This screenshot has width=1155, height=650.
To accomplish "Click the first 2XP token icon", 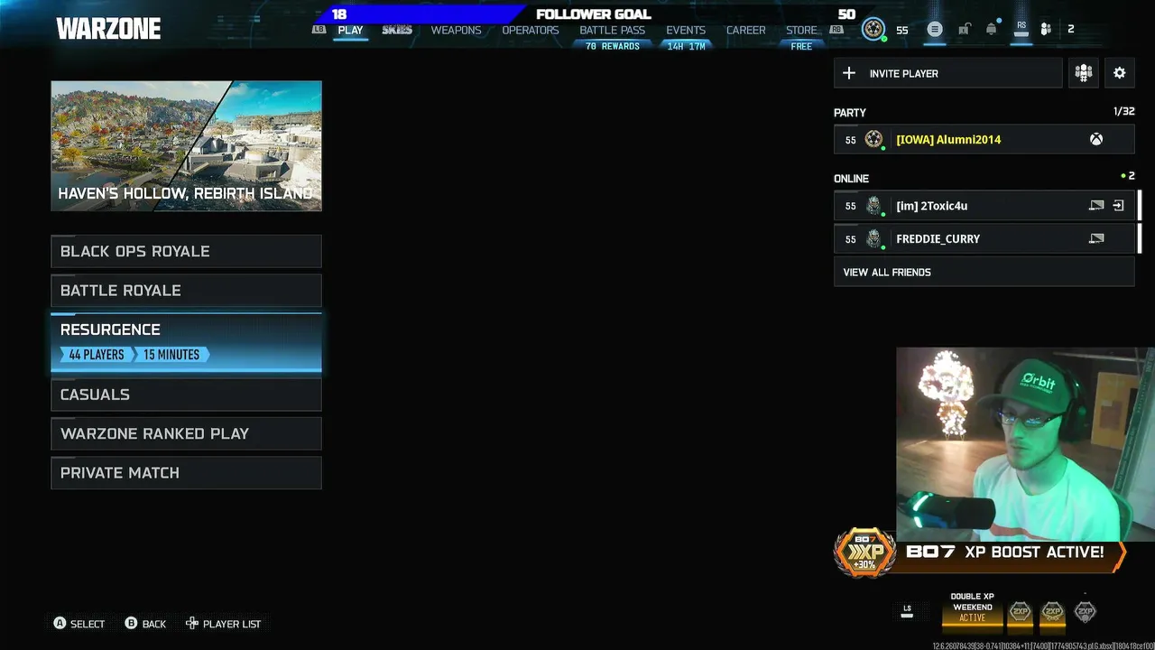I will pos(1020,611).
